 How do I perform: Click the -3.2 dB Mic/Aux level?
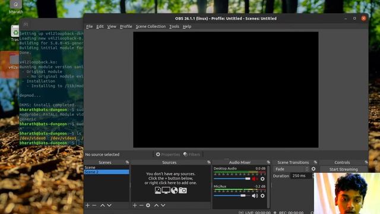click(x=260, y=186)
